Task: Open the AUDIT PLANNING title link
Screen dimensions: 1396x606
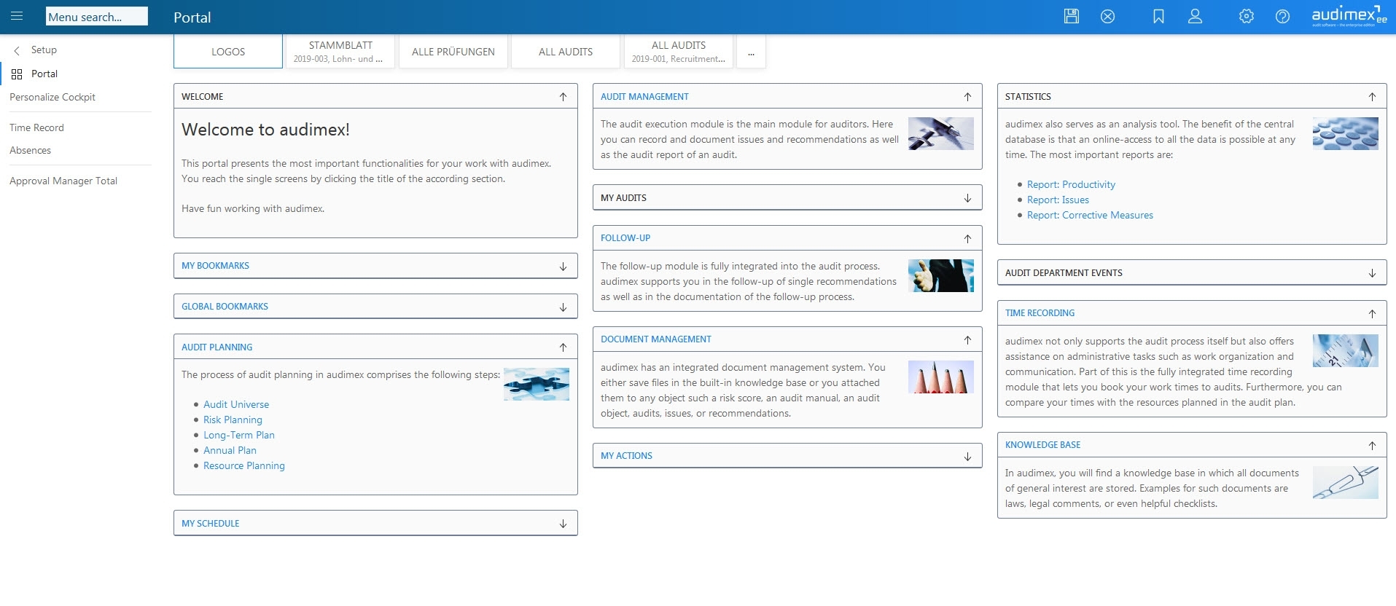Action: (217, 347)
